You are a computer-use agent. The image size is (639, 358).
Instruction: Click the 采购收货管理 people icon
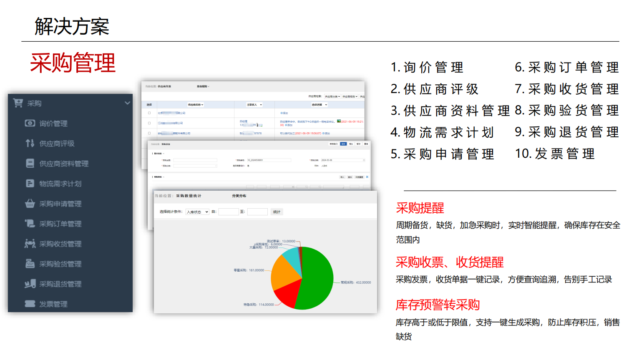click(30, 243)
